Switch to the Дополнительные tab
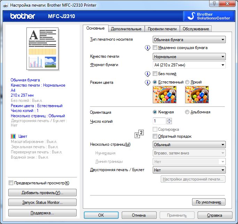238x224 pixels. [x=126, y=29]
